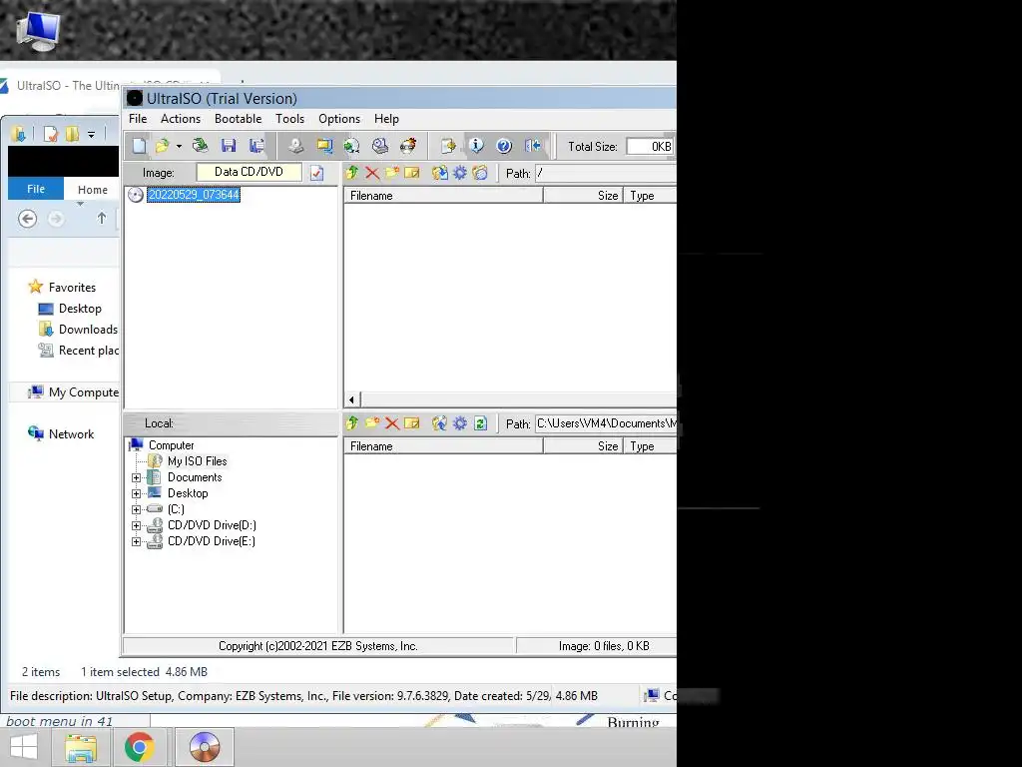Expand the Desktop node in Local tree
The width and height of the screenshot is (1022, 767).
[x=136, y=493]
